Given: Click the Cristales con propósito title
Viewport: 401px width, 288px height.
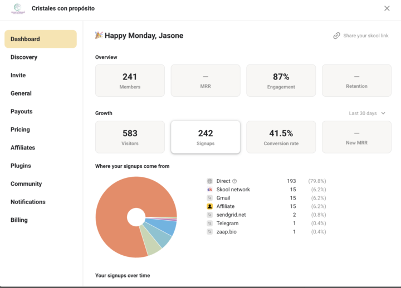Looking at the screenshot, I should coord(63,8).
